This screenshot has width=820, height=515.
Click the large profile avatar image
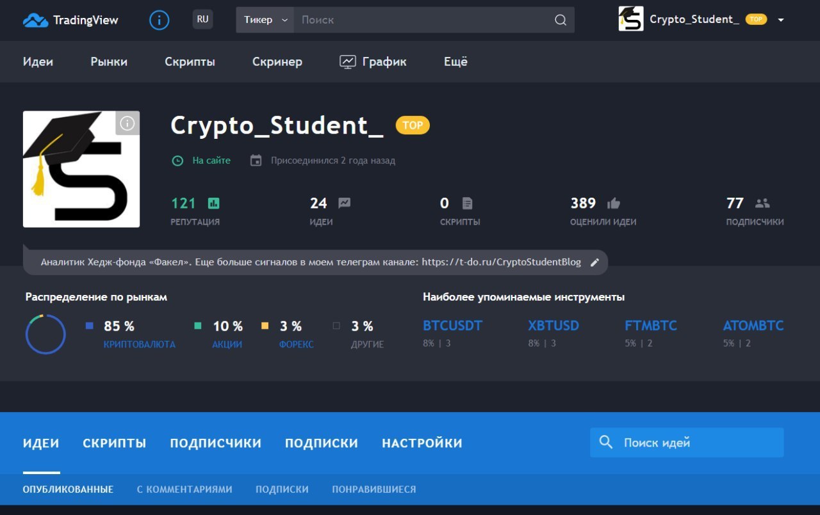coord(81,169)
